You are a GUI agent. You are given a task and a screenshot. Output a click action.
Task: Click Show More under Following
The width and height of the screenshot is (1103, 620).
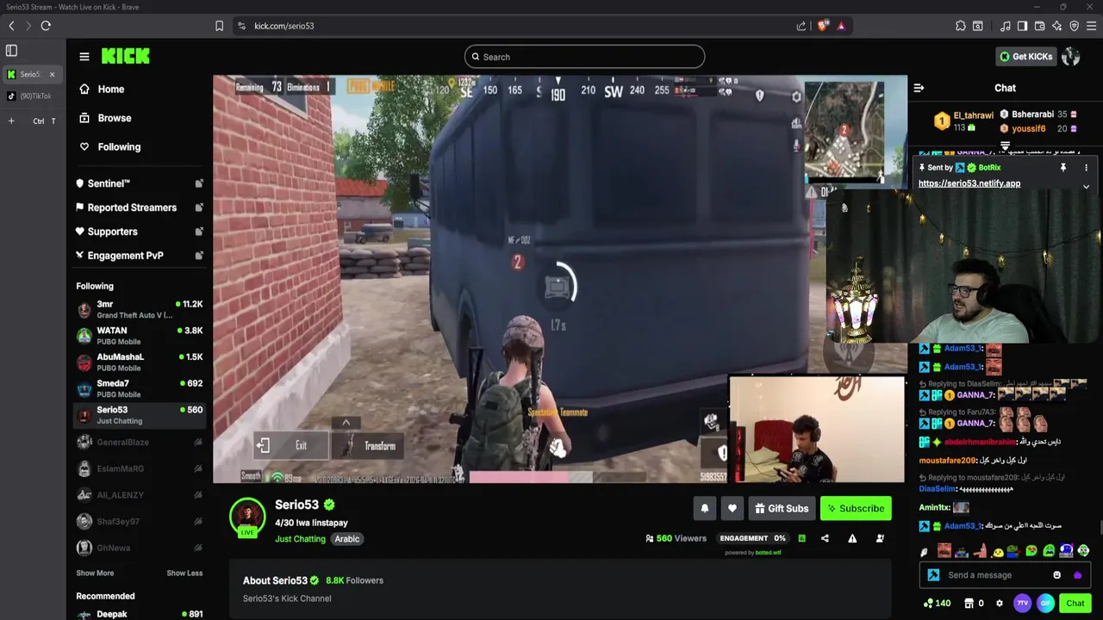[95, 573]
